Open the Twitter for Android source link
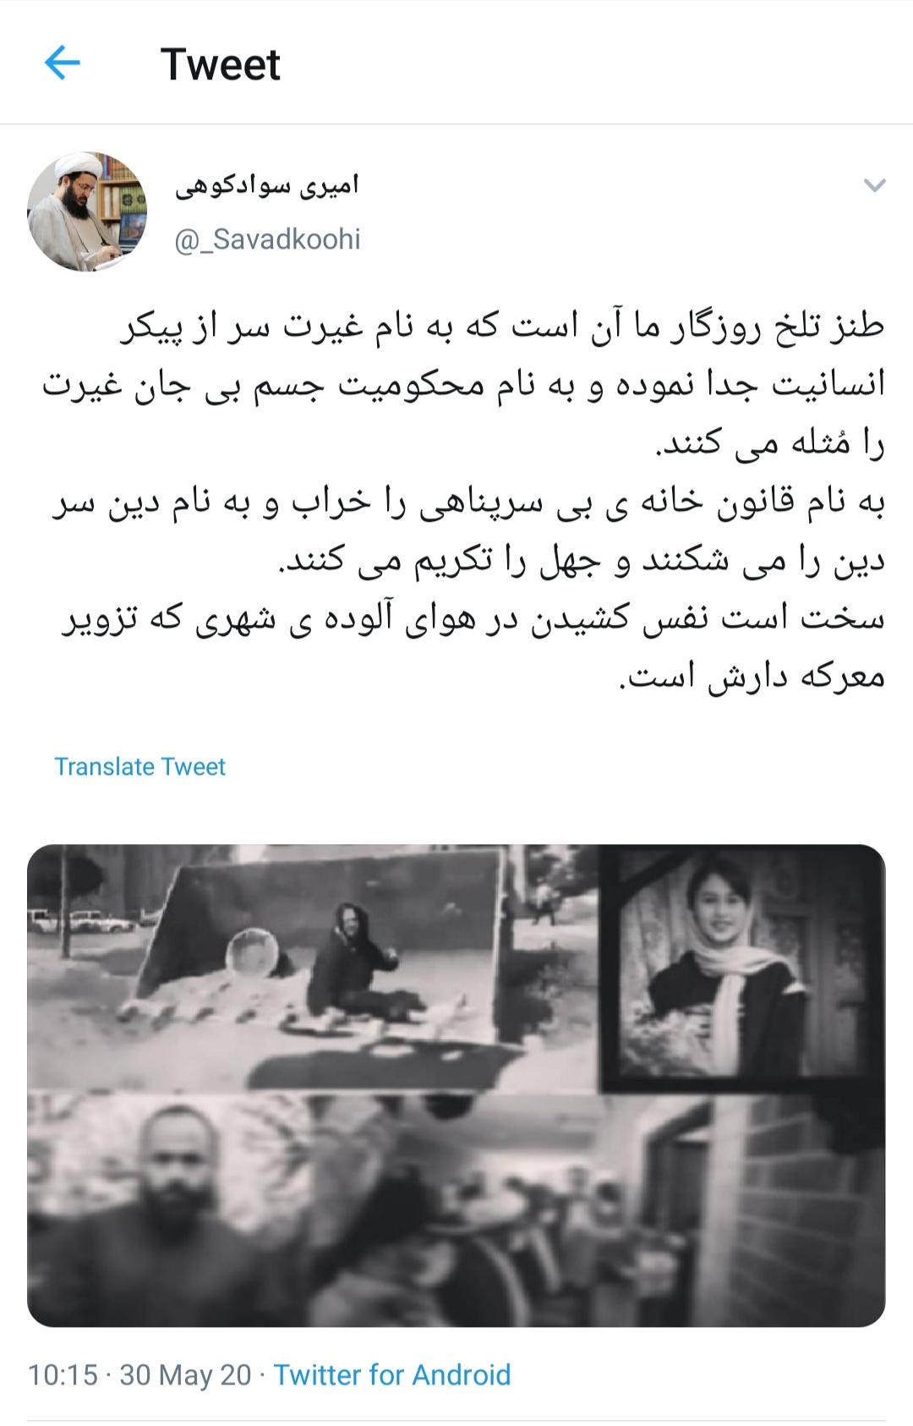 392,1375
